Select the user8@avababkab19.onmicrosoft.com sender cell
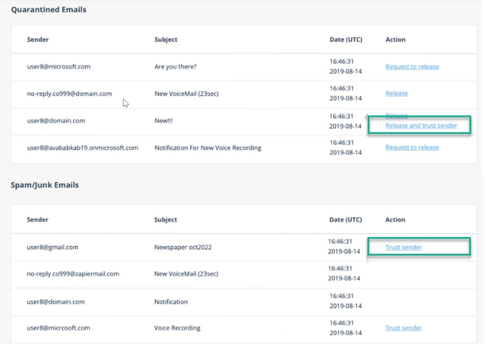485x346 pixels. 82,148
